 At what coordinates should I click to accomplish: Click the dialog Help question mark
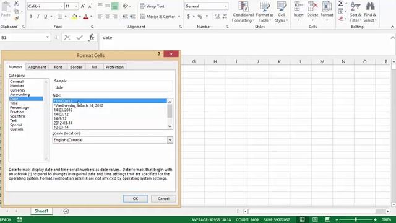[x=159, y=54]
